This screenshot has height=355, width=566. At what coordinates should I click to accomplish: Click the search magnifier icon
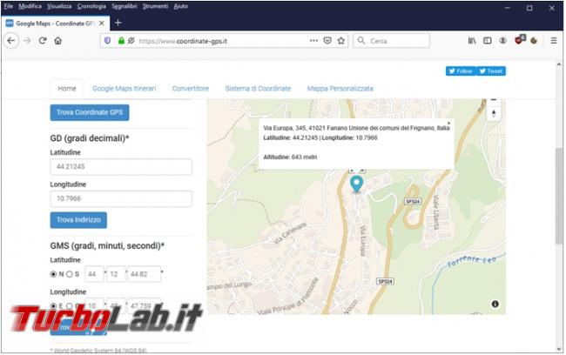[361, 40]
